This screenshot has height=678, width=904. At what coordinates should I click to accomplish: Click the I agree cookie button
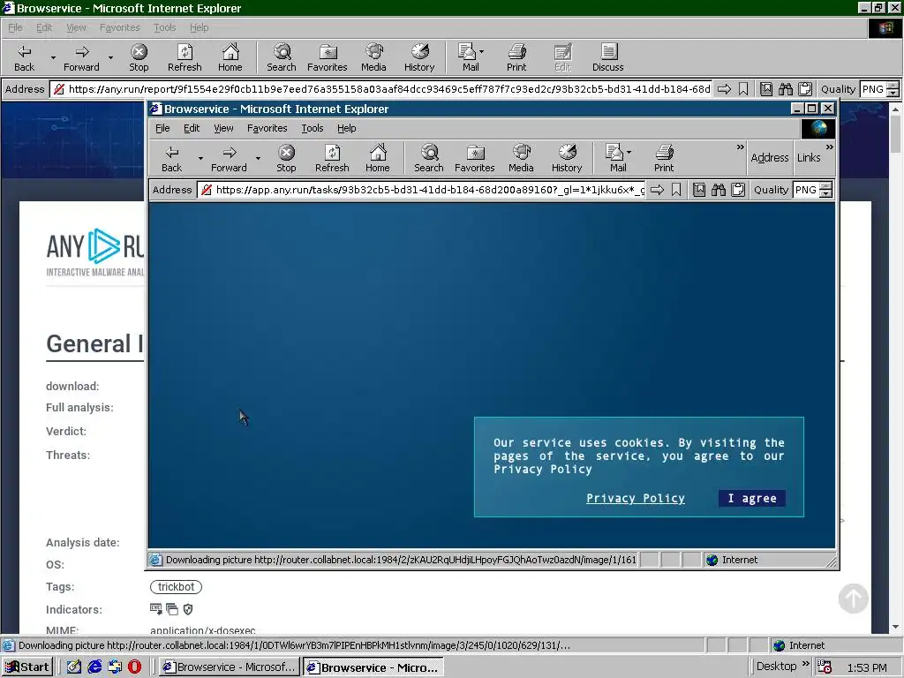coord(752,498)
